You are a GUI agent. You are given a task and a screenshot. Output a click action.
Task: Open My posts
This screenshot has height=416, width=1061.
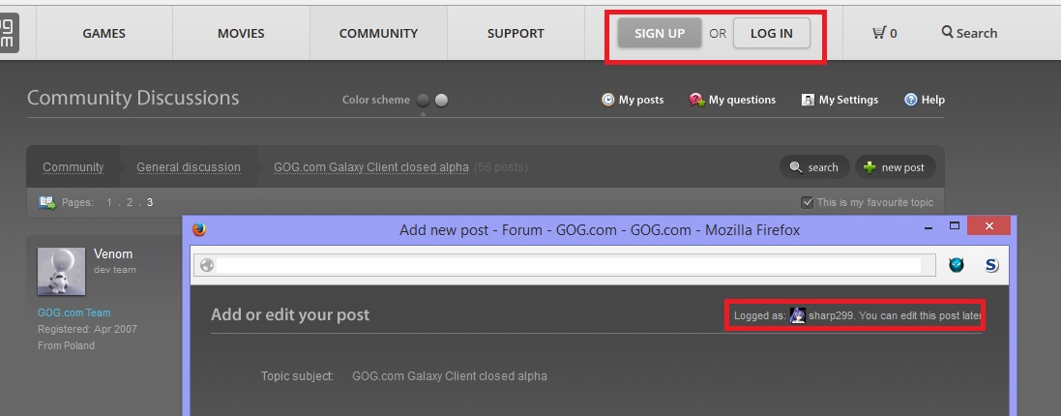point(641,100)
